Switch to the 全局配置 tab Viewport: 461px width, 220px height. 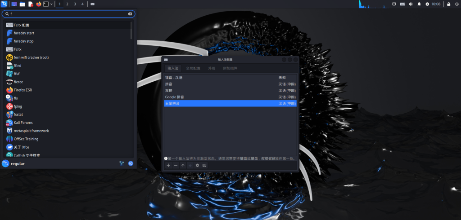coord(193,68)
